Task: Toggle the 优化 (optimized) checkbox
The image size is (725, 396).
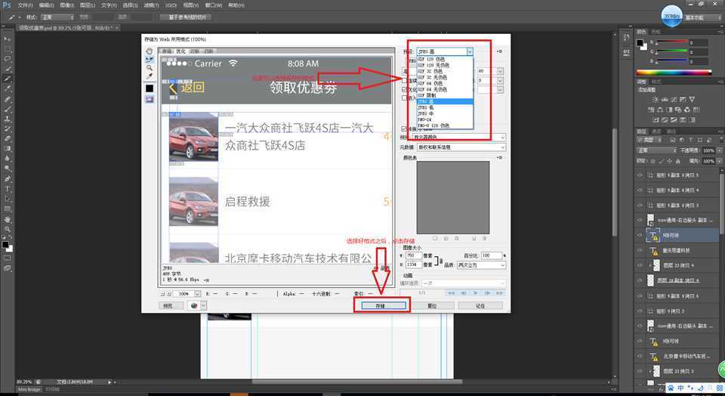Action: 405,89
